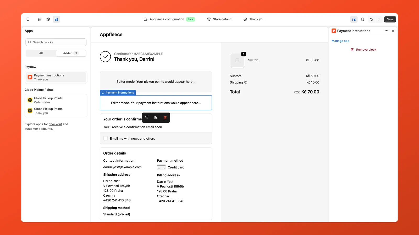Switch to mobile preview icon
The image size is (419, 235).
tap(363, 19)
